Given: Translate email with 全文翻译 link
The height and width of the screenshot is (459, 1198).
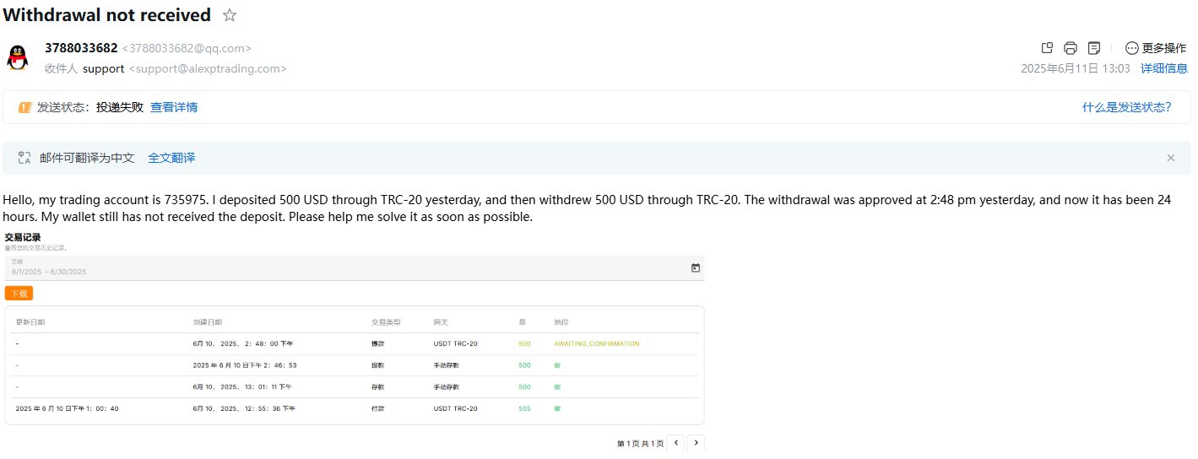Looking at the screenshot, I should pyautogui.click(x=171, y=158).
